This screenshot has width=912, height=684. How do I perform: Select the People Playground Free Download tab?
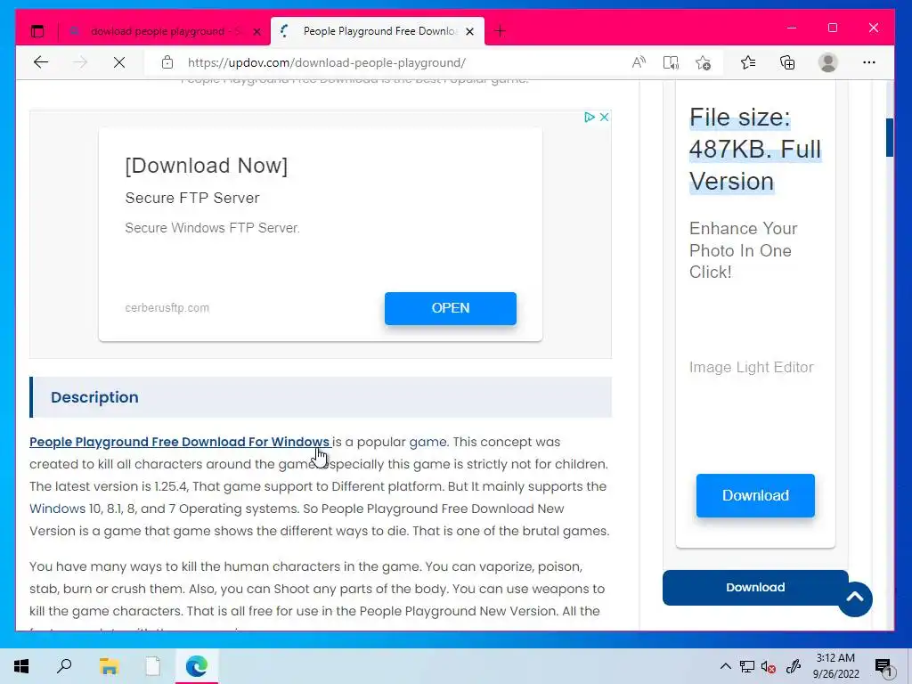(378, 31)
